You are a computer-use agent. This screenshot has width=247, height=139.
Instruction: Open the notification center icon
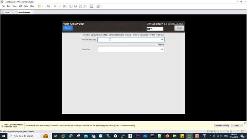pyautogui.click(x=242, y=136)
